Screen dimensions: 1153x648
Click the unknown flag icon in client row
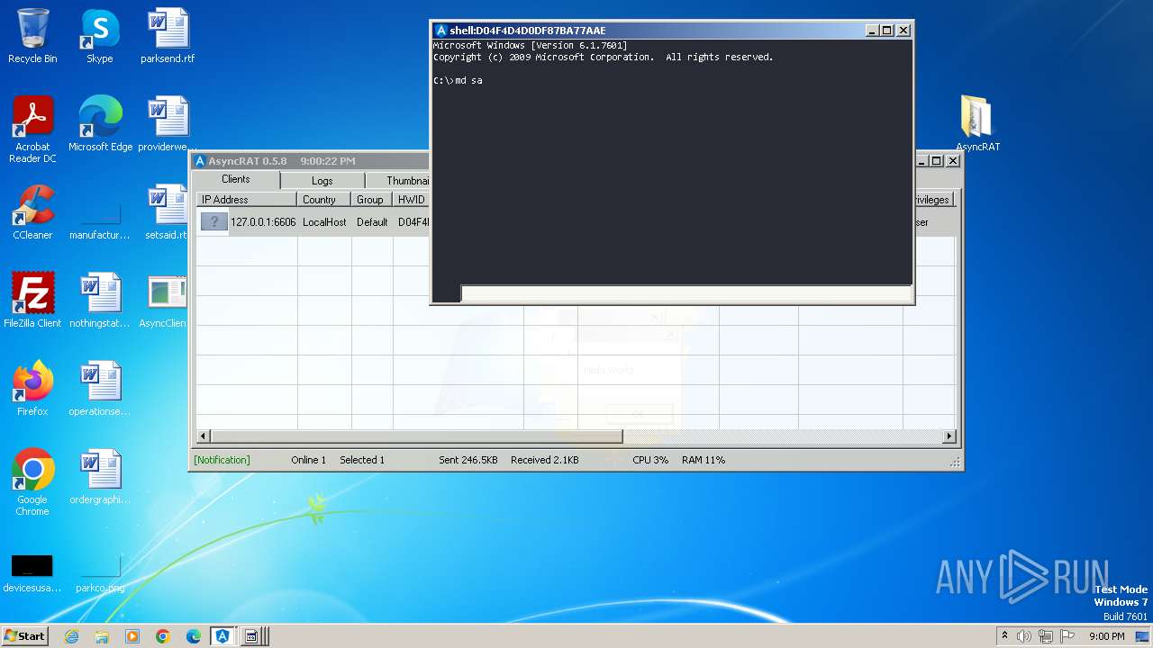(213, 222)
